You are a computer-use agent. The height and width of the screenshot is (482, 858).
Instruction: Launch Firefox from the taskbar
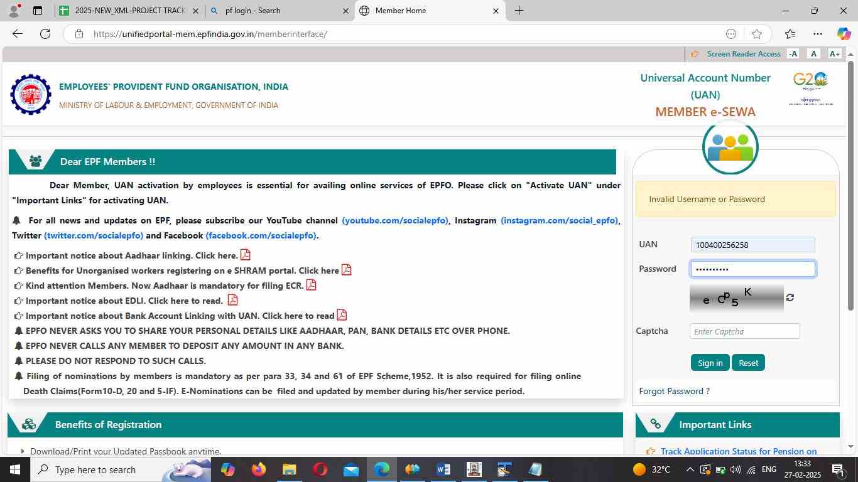pyautogui.click(x=258, y=469)
